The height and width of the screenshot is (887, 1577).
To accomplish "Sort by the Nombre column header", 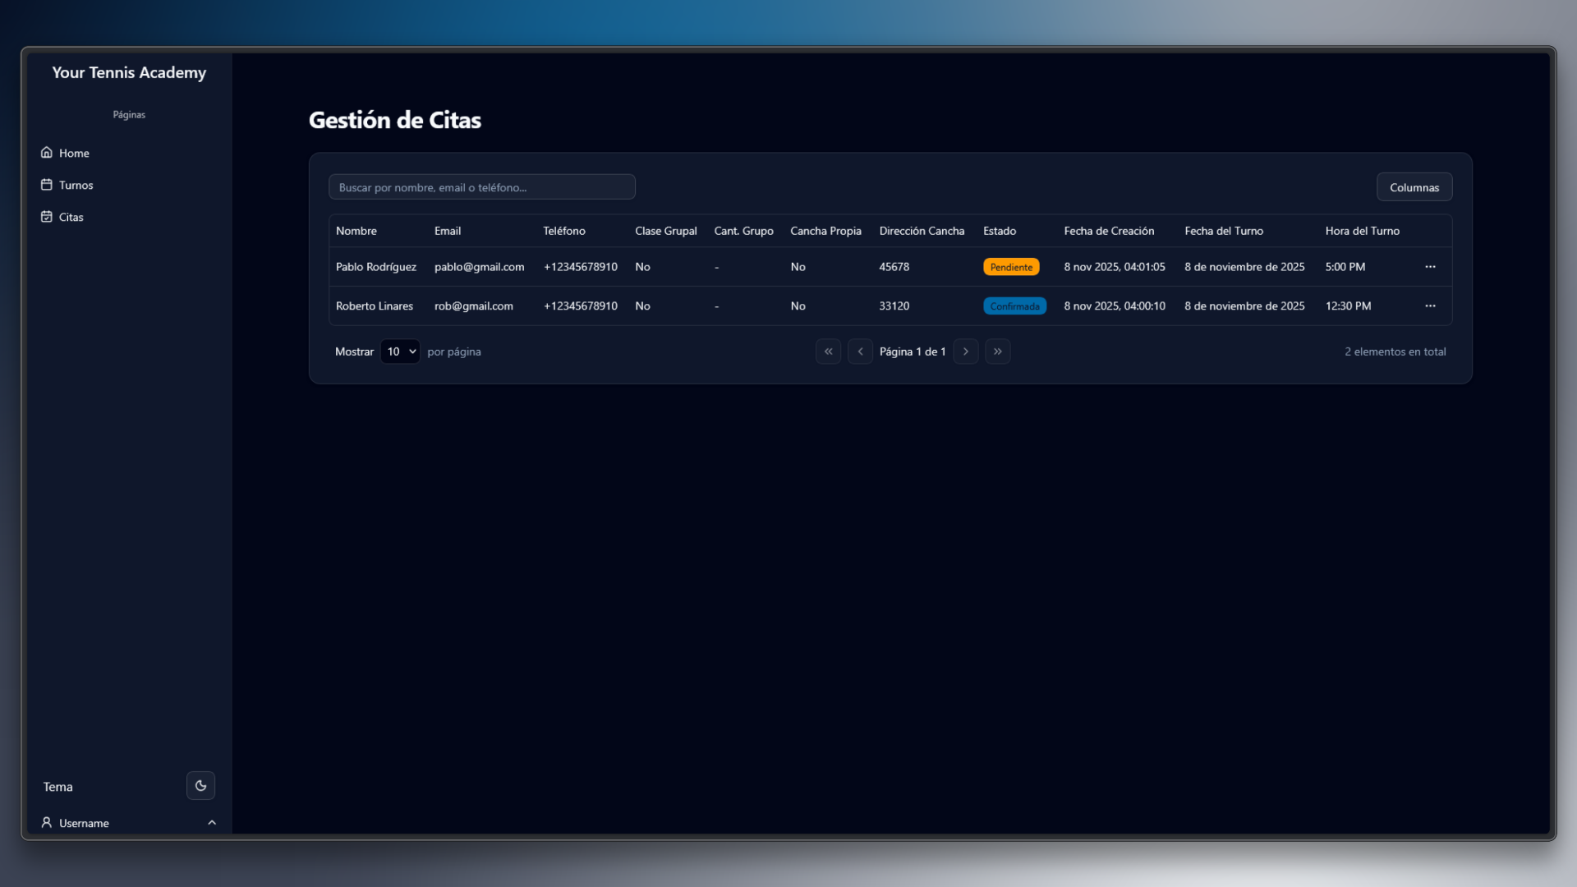I will click(356, 231).
